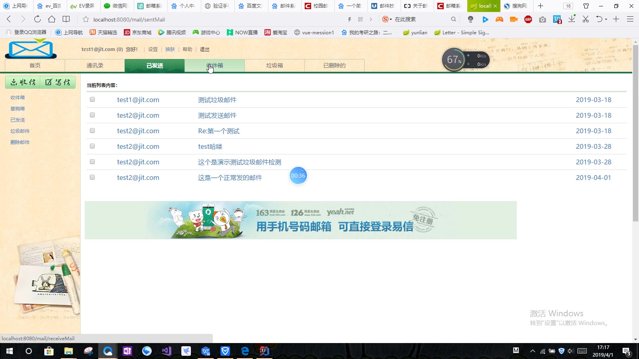Select checkbox for Re:第一个测试 email
Screen dimensions: 639x359
(92, 131)
